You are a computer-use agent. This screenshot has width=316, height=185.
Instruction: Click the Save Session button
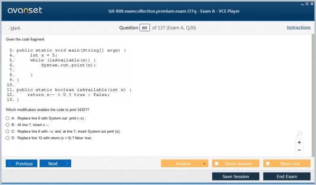[236, 176]
